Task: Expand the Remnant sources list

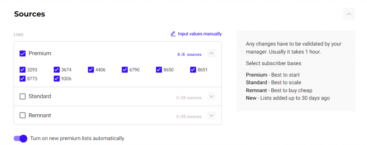Action: click(x=211, y=116)
